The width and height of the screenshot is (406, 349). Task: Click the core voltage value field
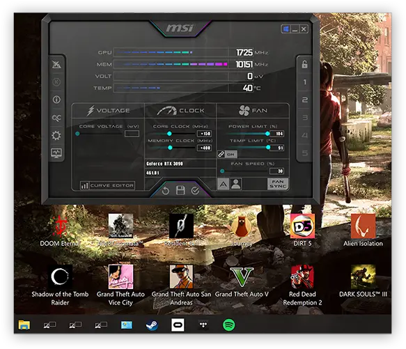coord(132,134)
